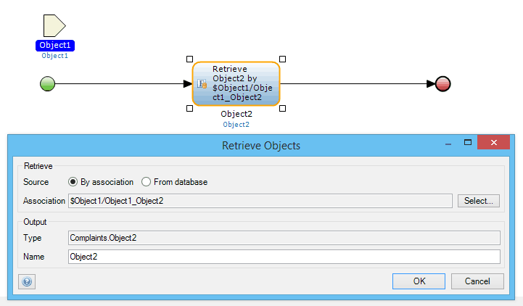
Task: Select the Object1 input parameter arrow icon
Action: point(54,25)
